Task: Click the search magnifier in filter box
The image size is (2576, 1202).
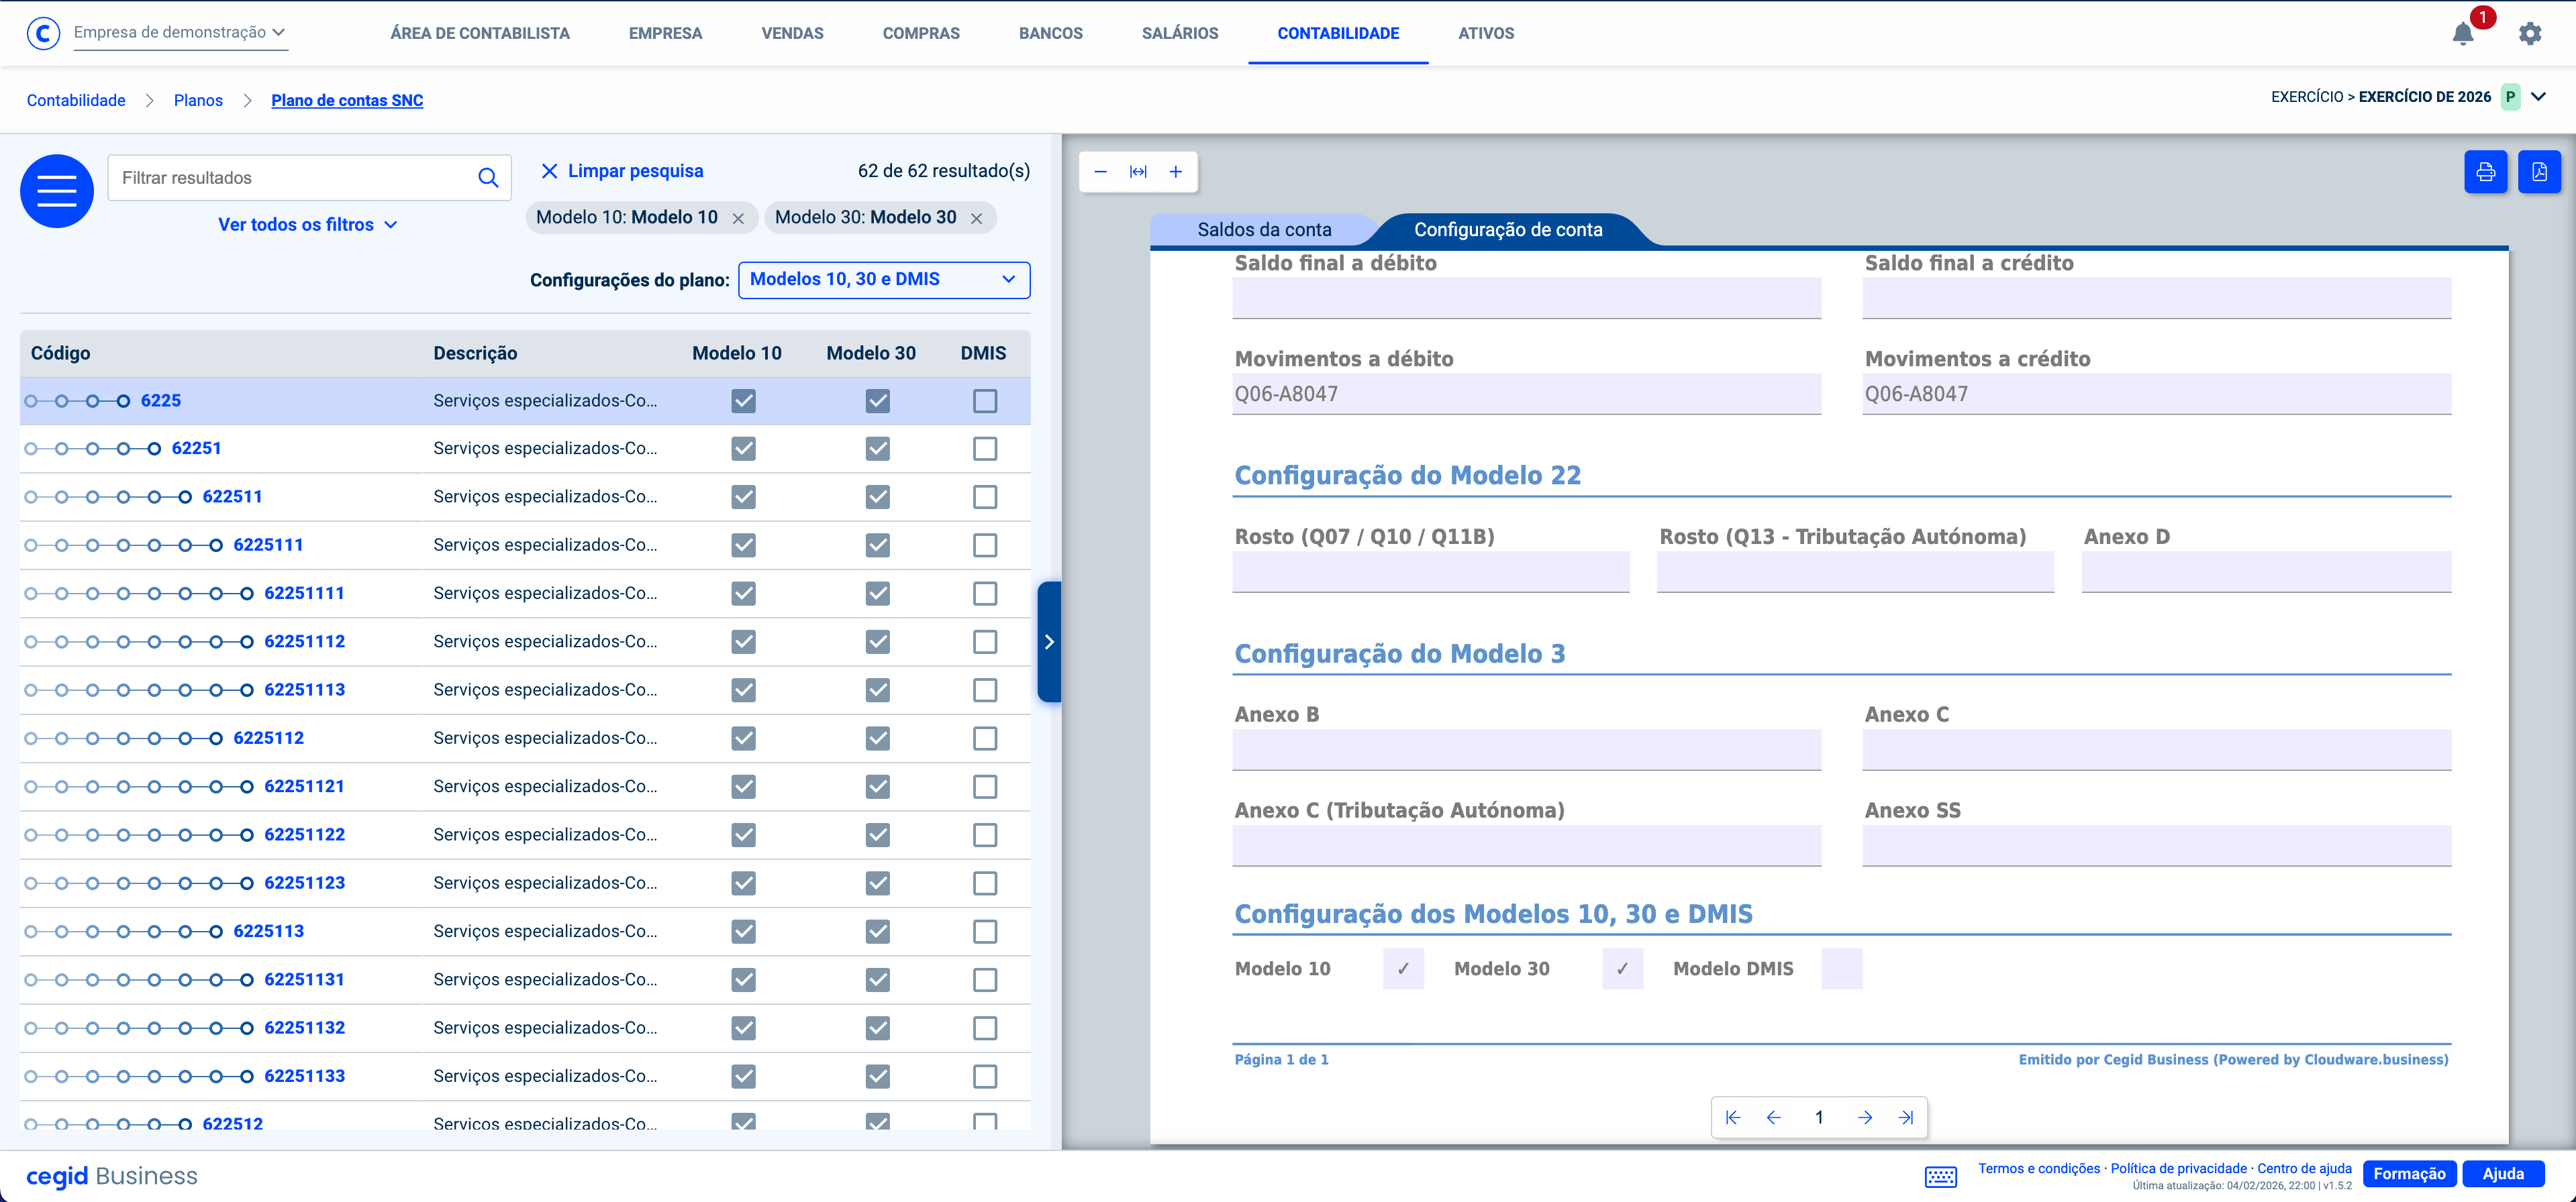Action: pyautogui.click(x=488, y=178)
